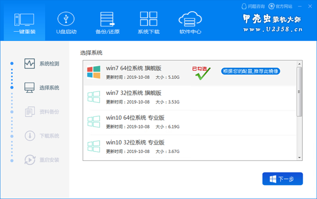The width and height of the screenshot is (317, 199).
Task: Click the 资料备份 data backup step
Action: 42,112
